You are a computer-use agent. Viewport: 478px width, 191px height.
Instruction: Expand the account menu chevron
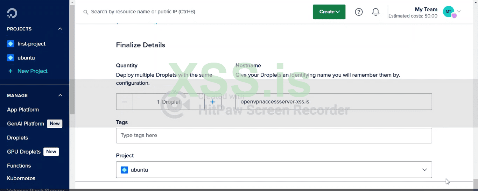(459, 12)
